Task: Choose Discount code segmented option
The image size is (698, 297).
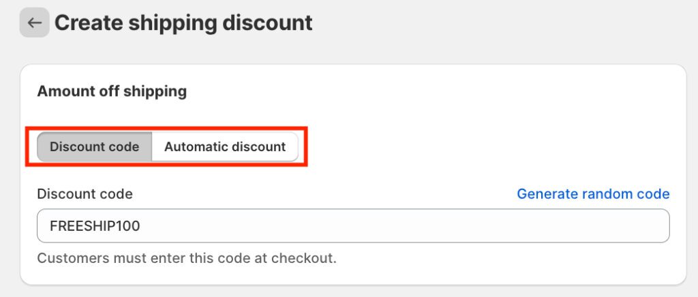Action: click(95, 146)
